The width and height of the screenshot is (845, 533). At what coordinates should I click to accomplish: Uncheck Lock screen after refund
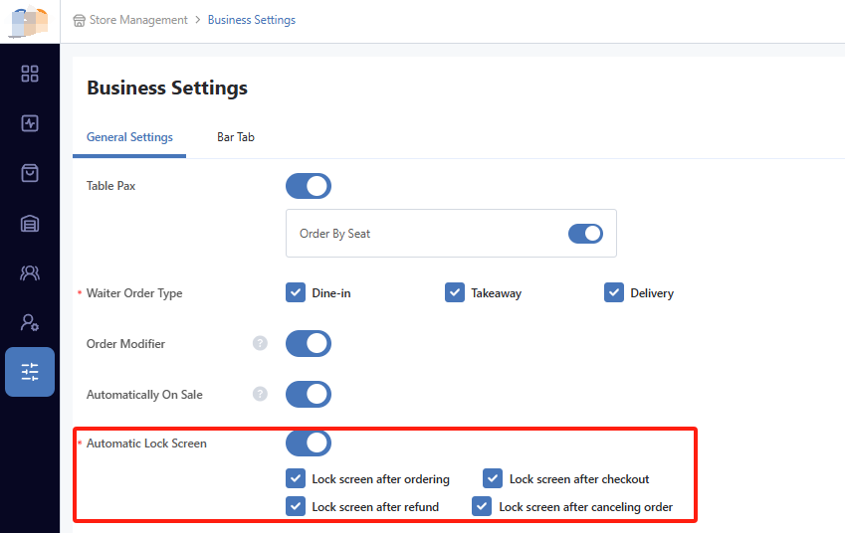pos(296,506)
